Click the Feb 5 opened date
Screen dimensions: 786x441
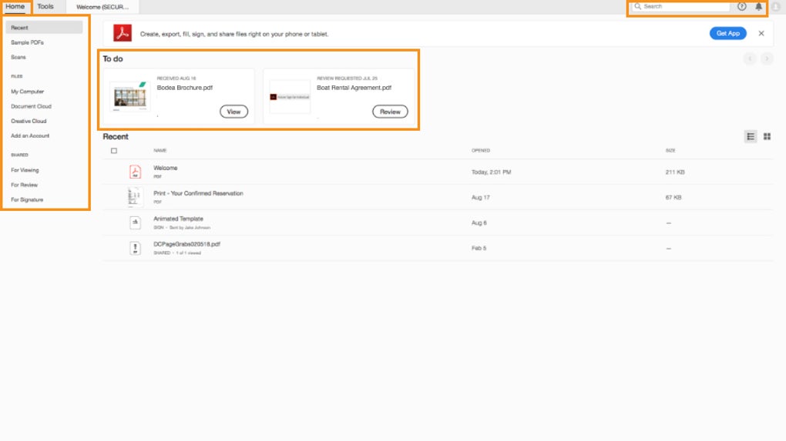479,249
